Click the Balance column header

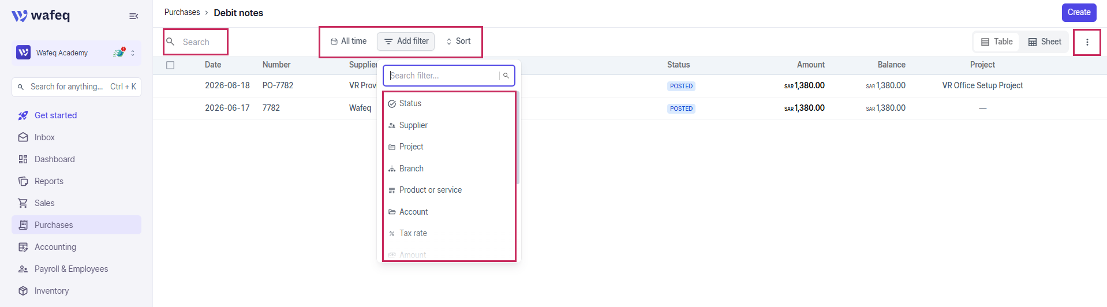coord(891,65)
